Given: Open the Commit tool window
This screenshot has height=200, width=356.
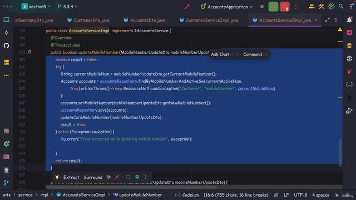Looking at the screenshot, I should click(6, 33).
